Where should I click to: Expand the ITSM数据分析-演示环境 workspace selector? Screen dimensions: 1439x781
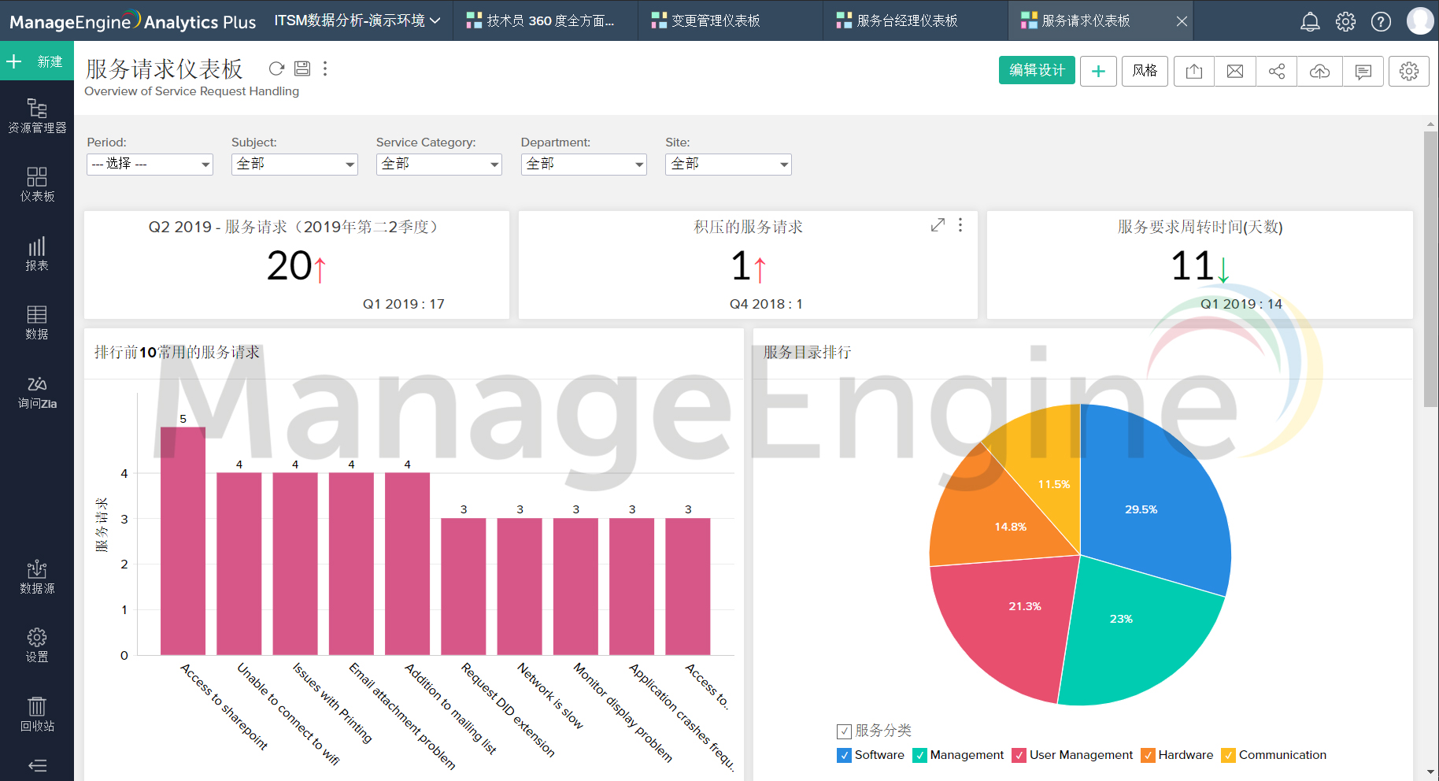(x=357, y=20)
